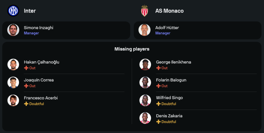Select Hakan Çalhanoğlu's player avatar
The width and height of the screenshot is (264, 133).
tap(13, 64)
